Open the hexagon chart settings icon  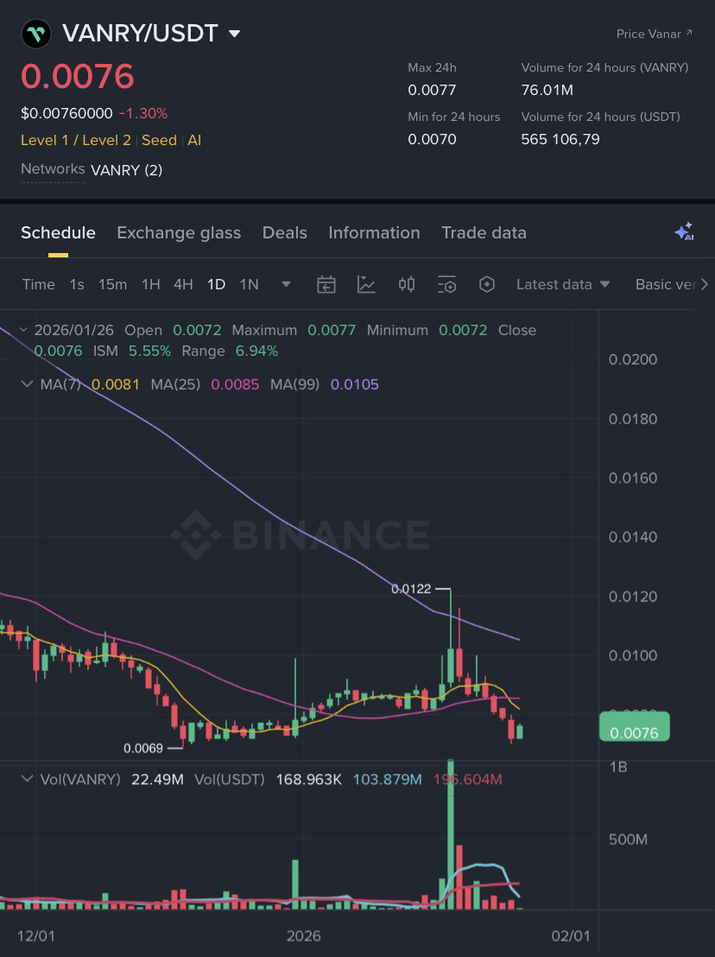tap(487, 284)
